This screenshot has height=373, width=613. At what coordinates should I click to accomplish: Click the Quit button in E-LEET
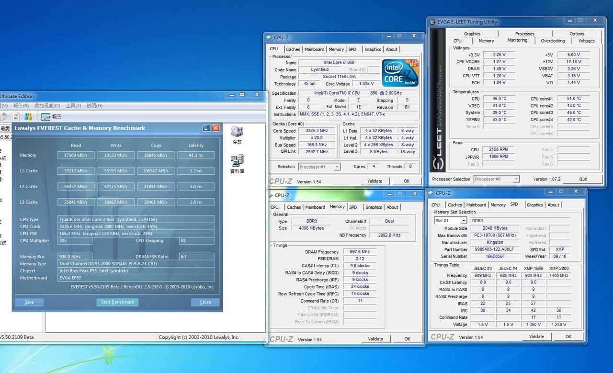(583, 179)
